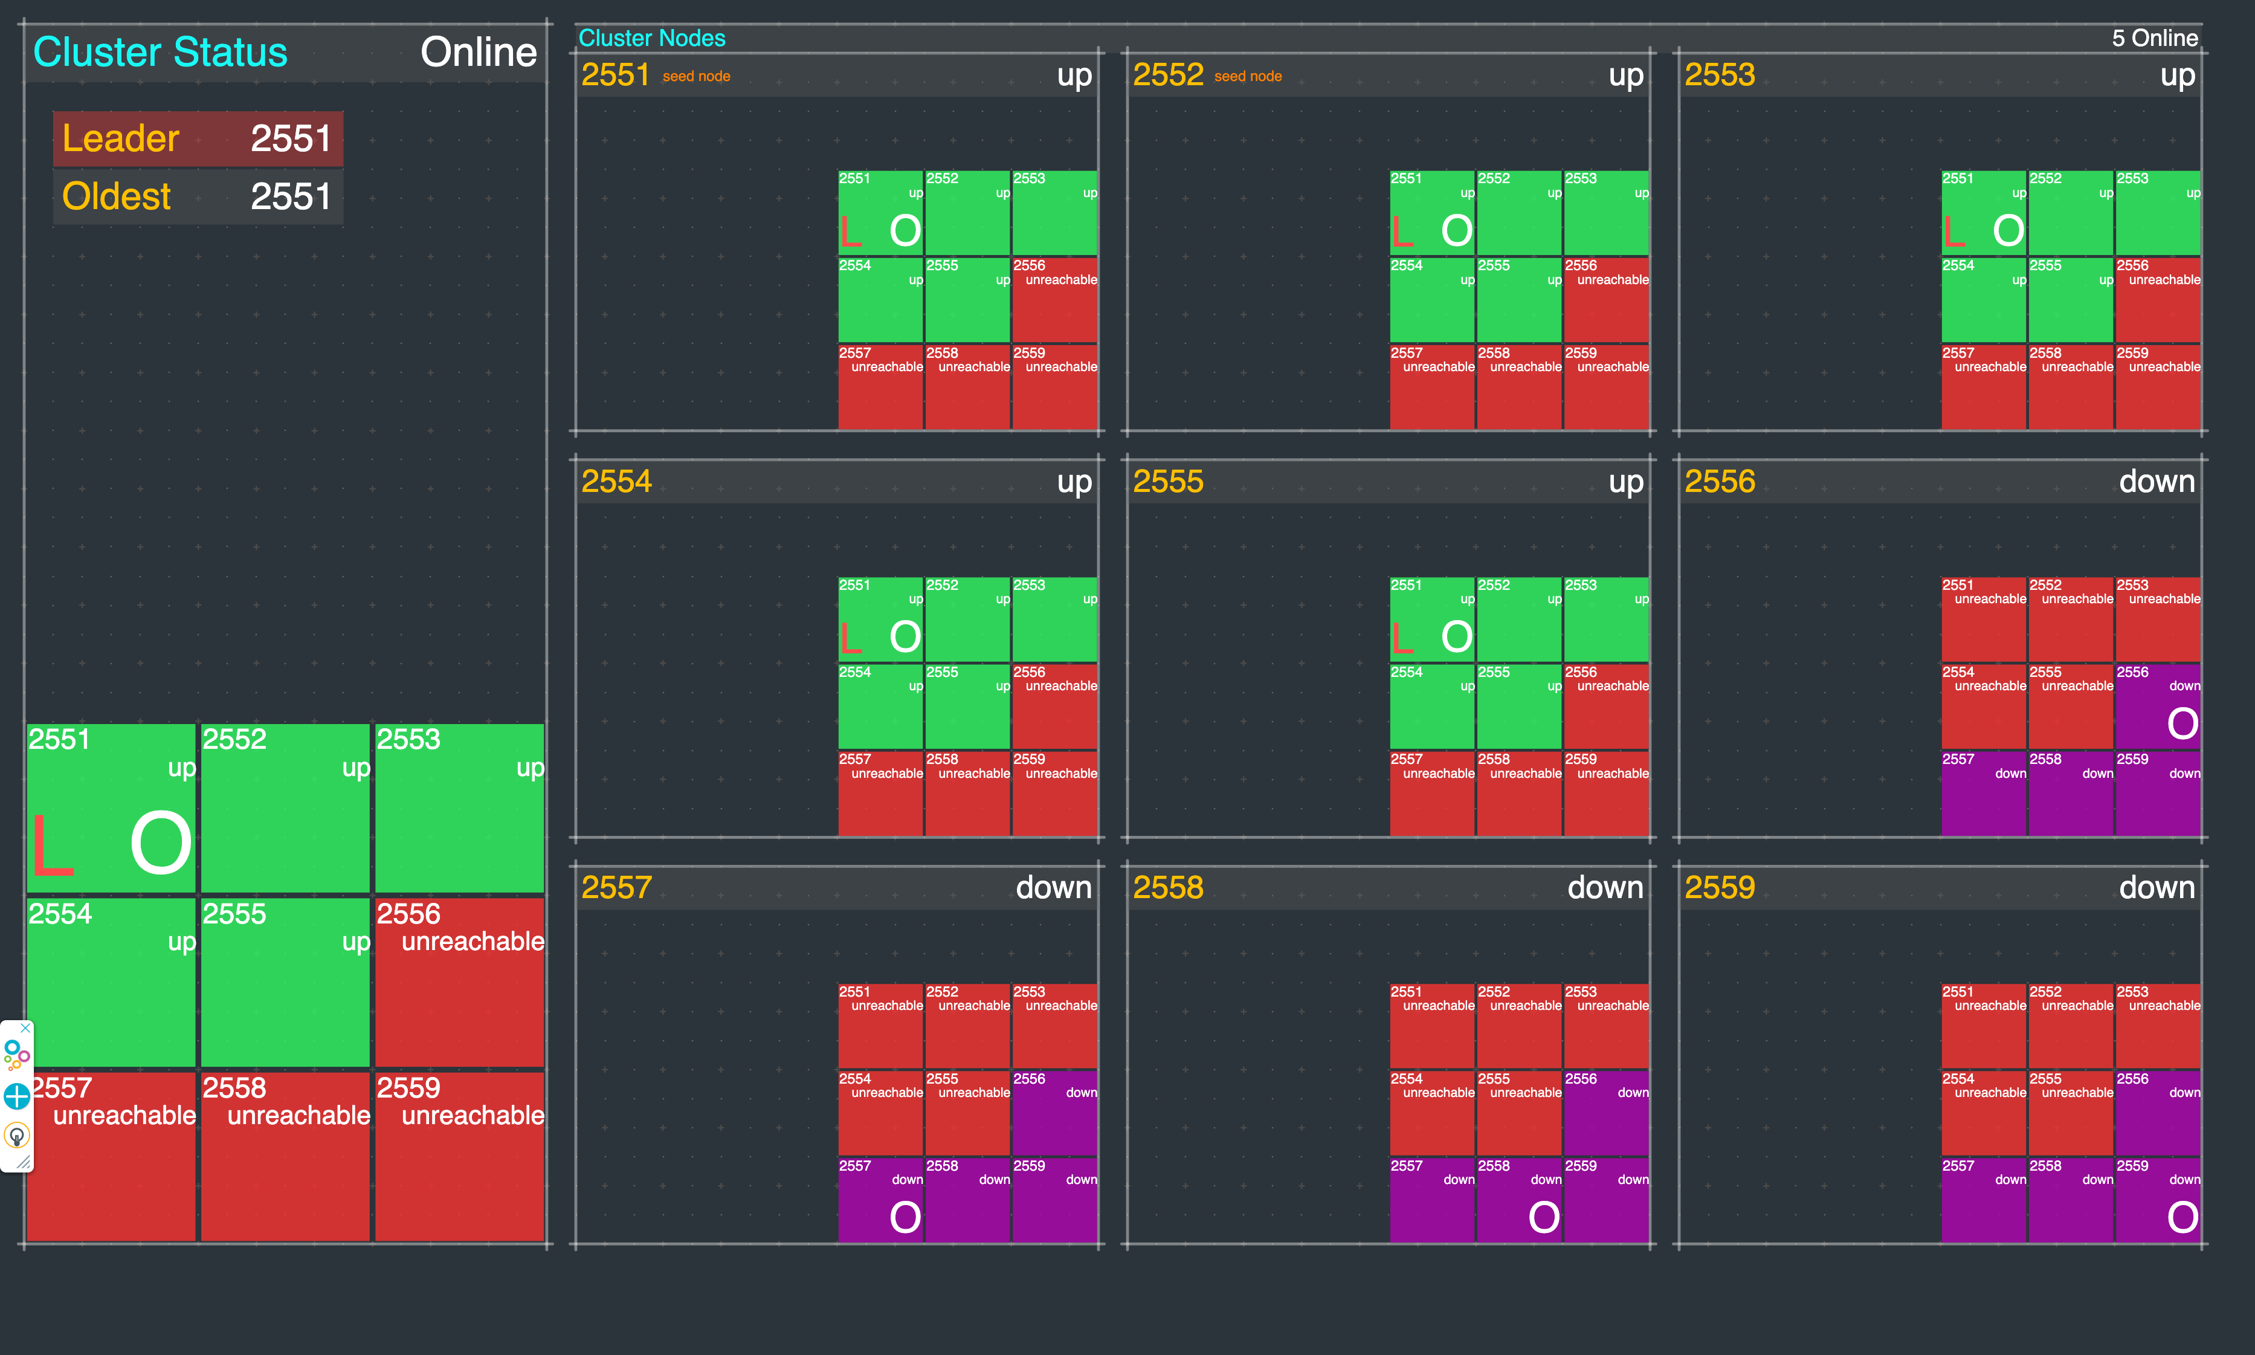Image resolution: width=2255 pixels, height=1355 pixels.
Task: Select the large 2552 up tile
Action: [x=285, y=808]
